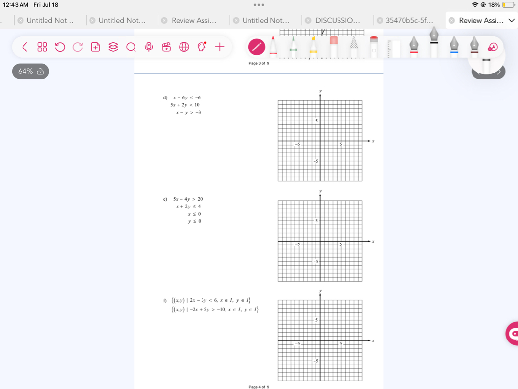Go to next page arrow
Image resolution: width=518 pixels, height=389 pixels.
point(499,72)
